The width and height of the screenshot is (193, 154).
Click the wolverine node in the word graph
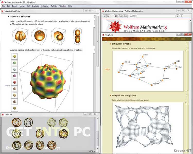(x=162, y=80)
